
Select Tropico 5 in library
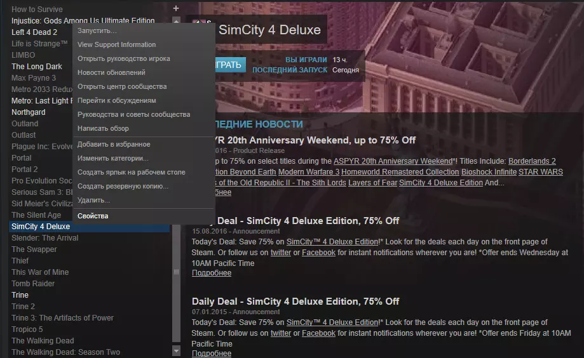pos(27,329)
